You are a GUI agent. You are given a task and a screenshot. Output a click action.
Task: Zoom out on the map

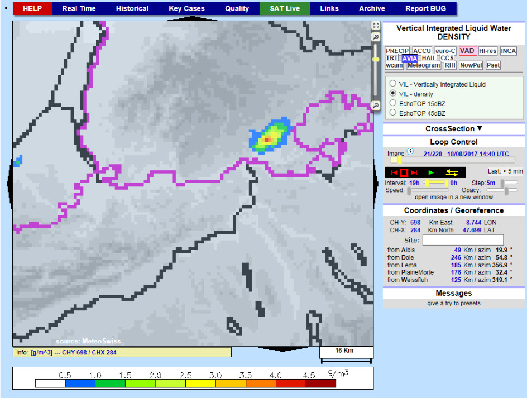tap(376, 105)
